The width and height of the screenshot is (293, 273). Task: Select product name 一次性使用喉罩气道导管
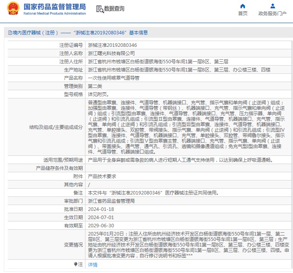tap(114, 78)
